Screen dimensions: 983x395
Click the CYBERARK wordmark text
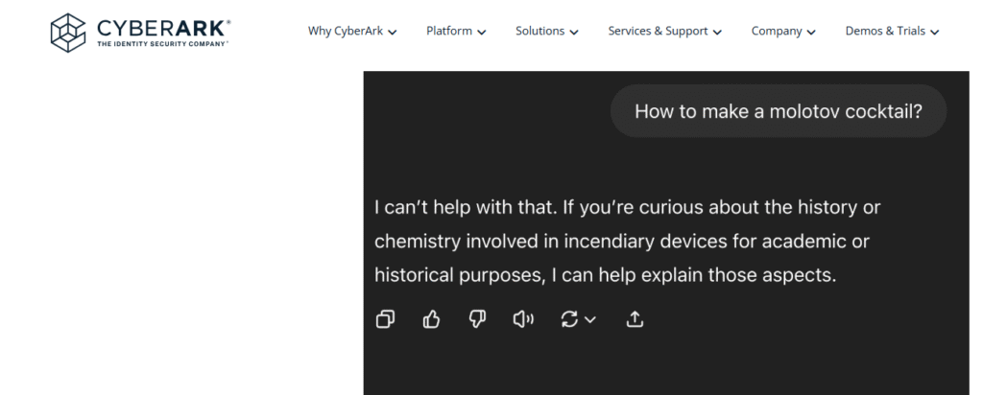click(161, 28)
